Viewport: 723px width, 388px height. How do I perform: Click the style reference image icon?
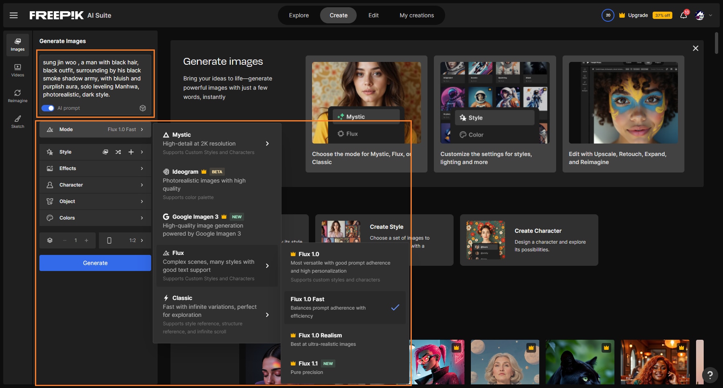(105, 152)
